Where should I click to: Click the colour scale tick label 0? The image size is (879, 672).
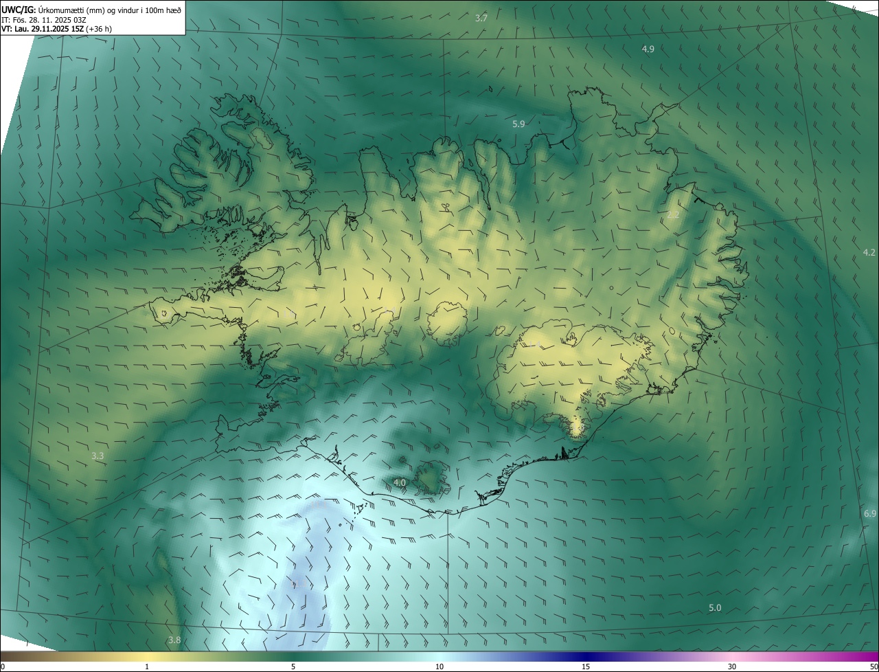[x=3, y=667]
